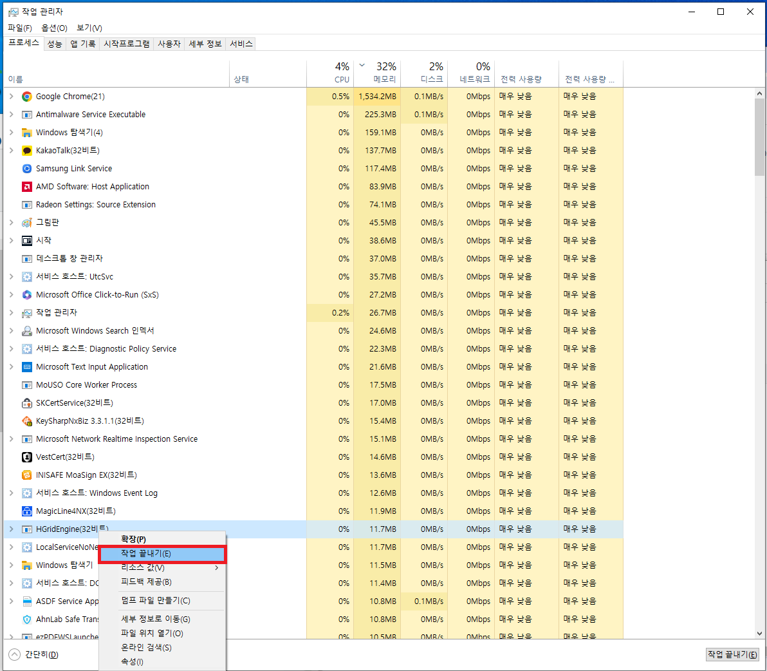Click the VestCert process icon
This screenshot has width=767, height=671.
(x=26, y=457)
